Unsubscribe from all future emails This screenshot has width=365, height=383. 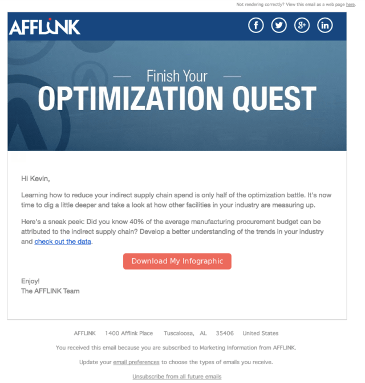pyautogui.click(x=177, y=376)
